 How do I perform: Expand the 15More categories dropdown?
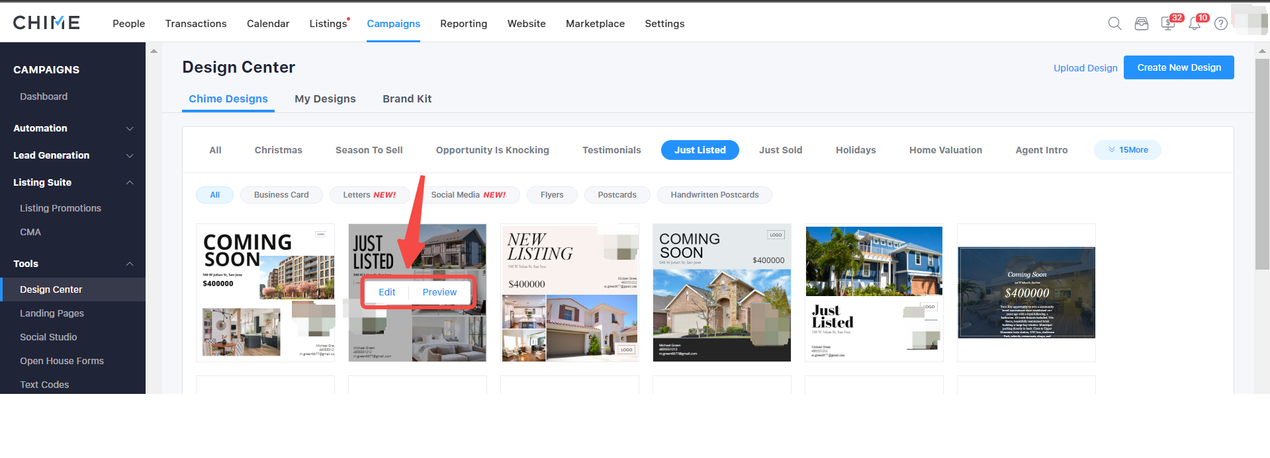(1128, 150)
